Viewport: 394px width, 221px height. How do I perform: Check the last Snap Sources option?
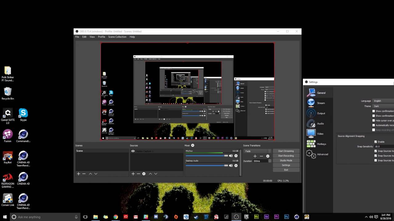[375, 160]
